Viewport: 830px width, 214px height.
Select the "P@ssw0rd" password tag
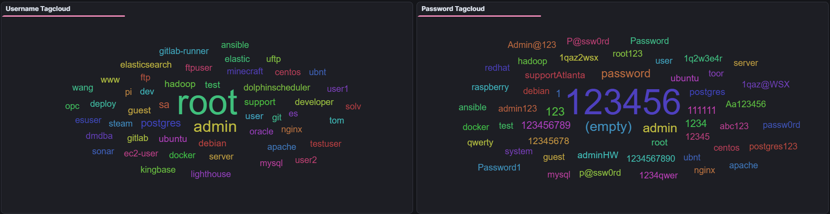coord(588,41)
